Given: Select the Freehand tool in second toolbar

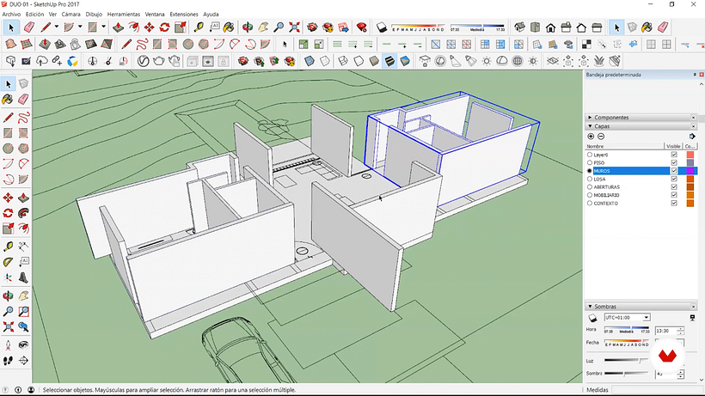Looking at the screenshot, I should pos(142,44).
